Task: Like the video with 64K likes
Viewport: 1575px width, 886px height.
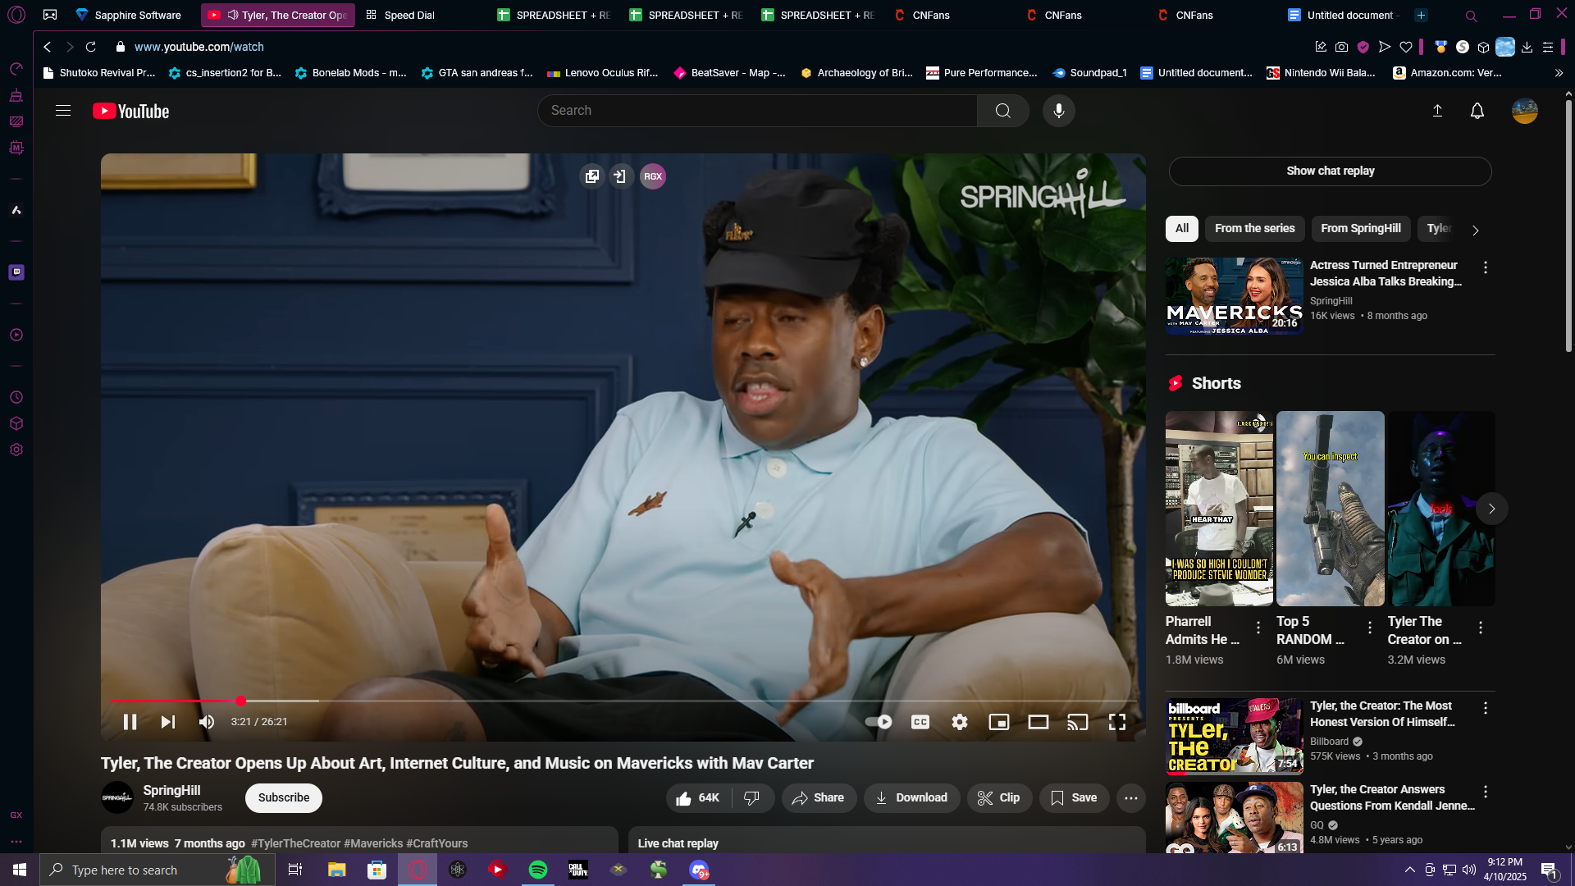Action: click(x=696, y=797)
